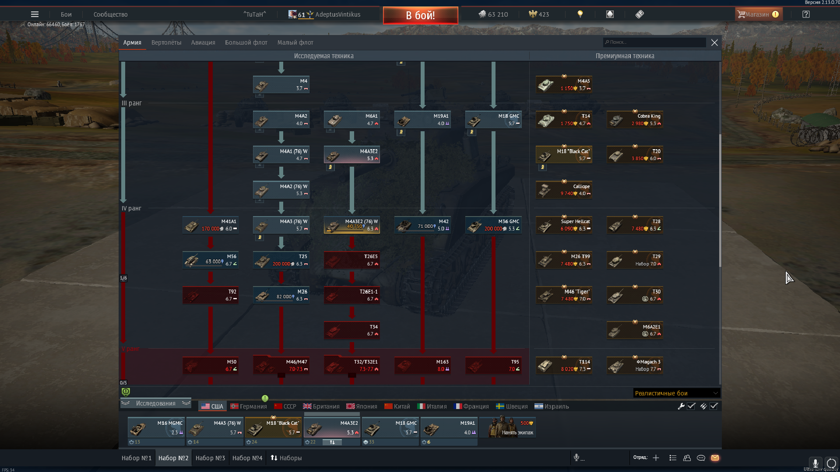Select the Армия tab

point(132,42)
